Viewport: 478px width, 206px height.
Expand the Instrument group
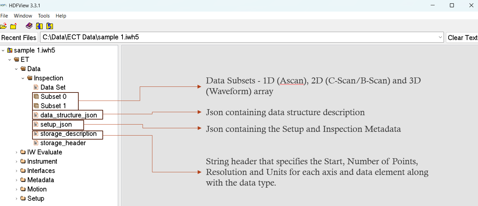[16, 162]
